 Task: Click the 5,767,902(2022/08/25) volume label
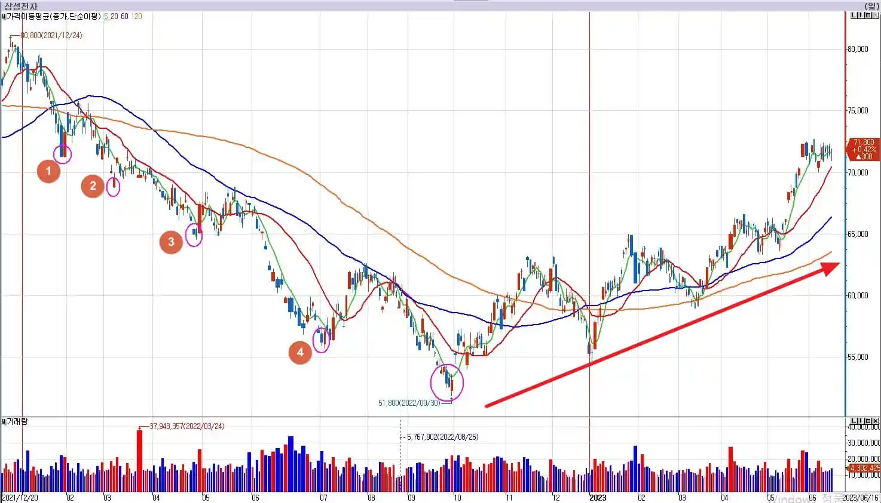point(442,437)
